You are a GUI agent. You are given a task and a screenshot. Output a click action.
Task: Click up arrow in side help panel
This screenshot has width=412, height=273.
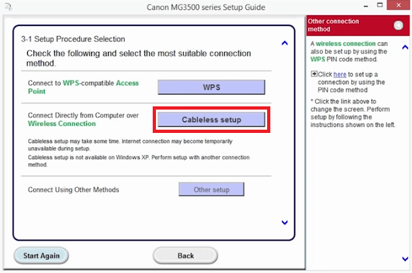(x=405, y=47)
